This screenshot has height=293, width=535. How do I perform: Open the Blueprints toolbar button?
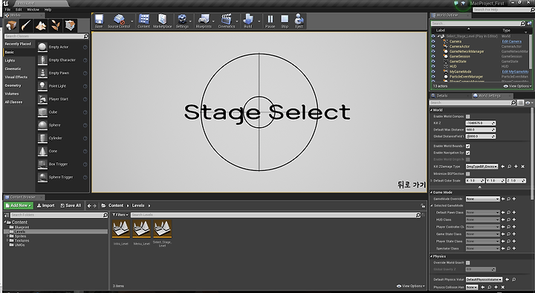[x=204, y=21]
